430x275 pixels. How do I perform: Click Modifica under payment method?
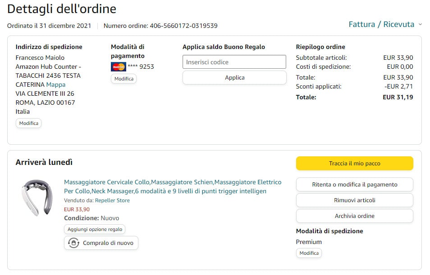124,79
